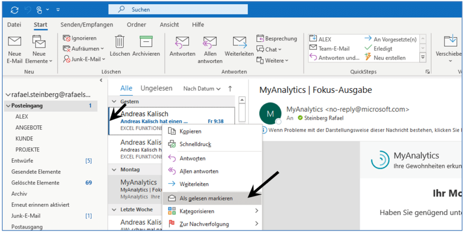Collapse the rafael.steinberg account tree
The image size is (464, 232).
(x=8, y=95)
